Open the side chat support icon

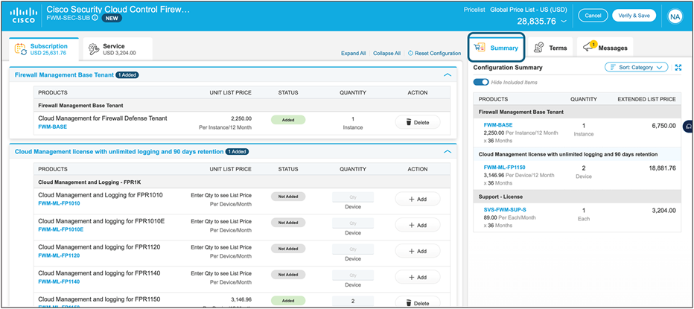[689, 127]
